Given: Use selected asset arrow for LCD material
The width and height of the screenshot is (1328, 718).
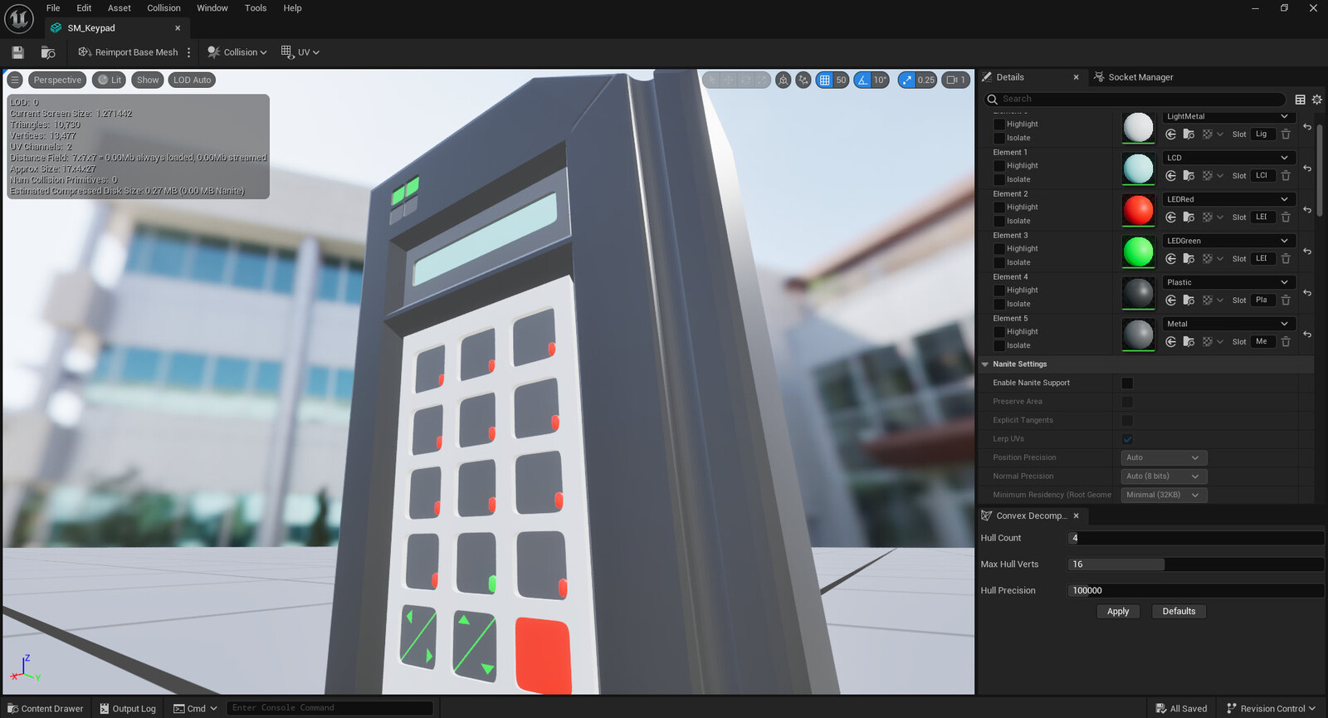Looking at the screenshot, I should [1171, 176].
